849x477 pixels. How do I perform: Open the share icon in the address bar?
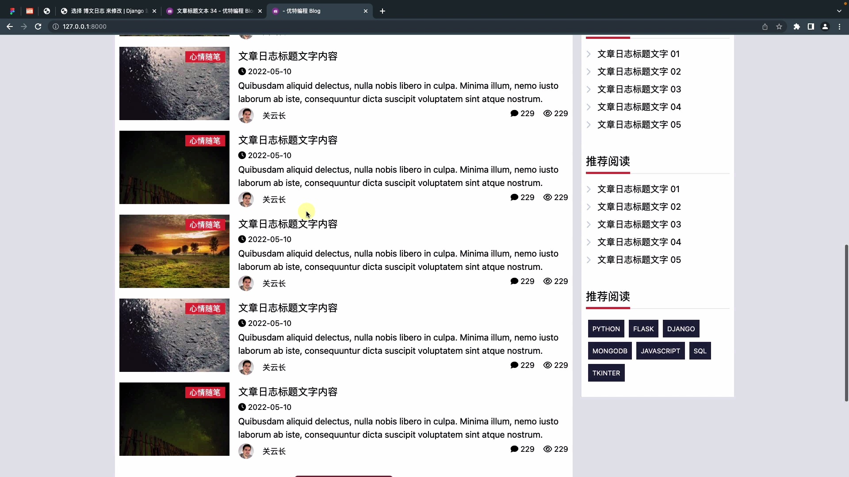pos(765,26)
